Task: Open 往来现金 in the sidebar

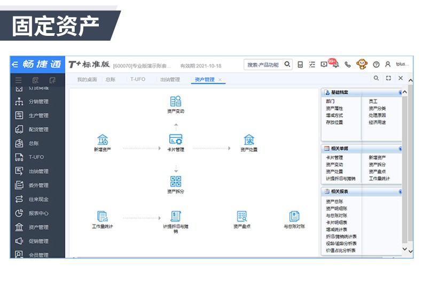Action: pyautogui.click(x=38, y=199)
